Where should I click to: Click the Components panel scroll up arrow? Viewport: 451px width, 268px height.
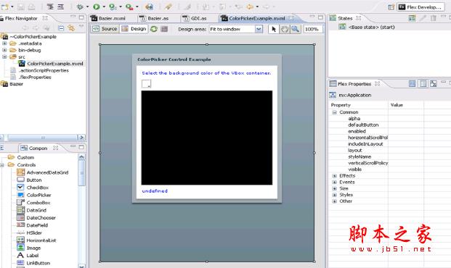pyautogui.click(x=81, y=157)
